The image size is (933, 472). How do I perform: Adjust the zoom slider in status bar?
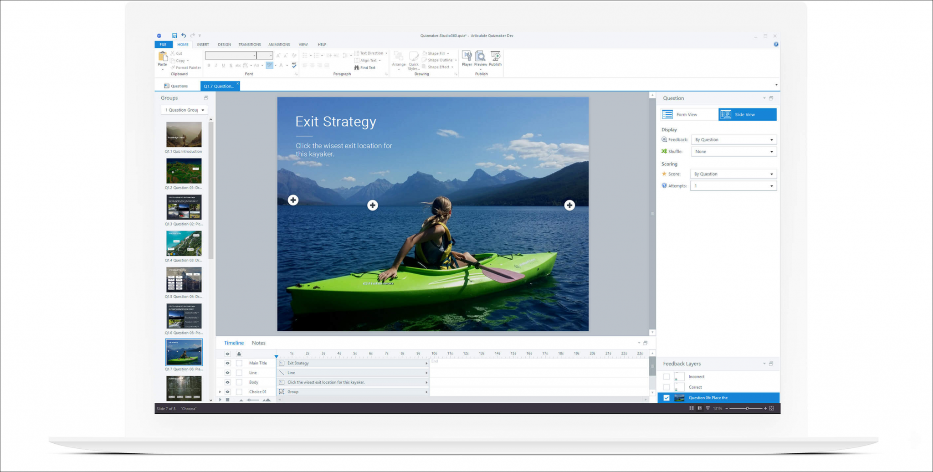click(x=747, y=408)
